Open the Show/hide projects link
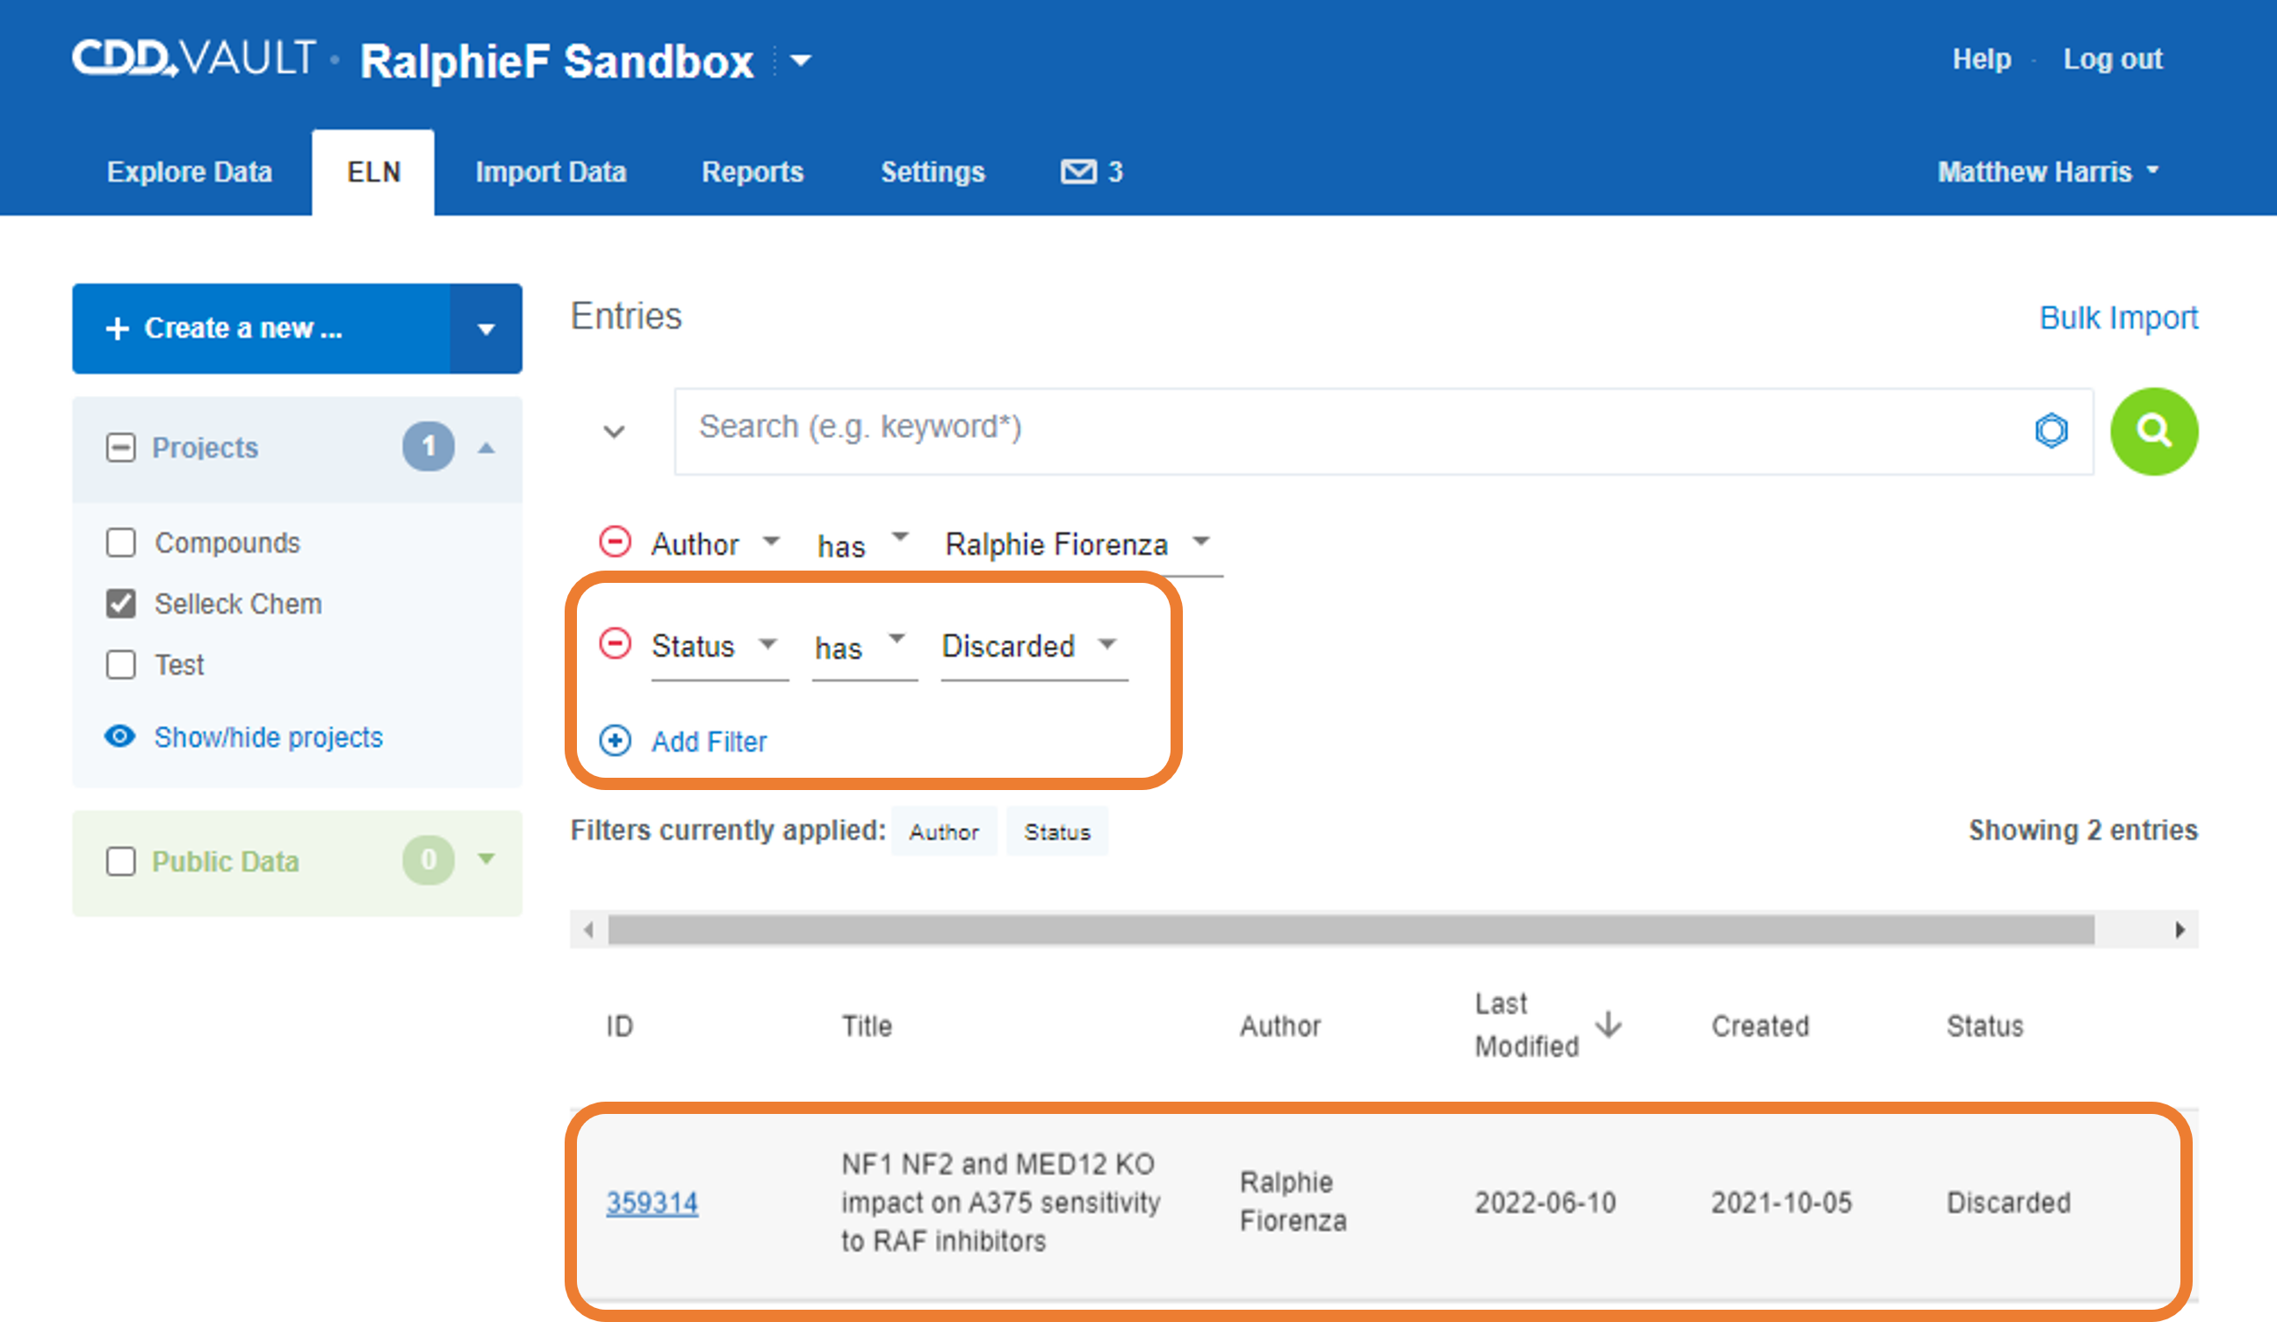The image size is (2277, 1322). coord(269,737)
